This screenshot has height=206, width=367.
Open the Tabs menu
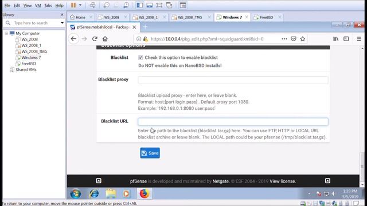(x=48, y=5)
